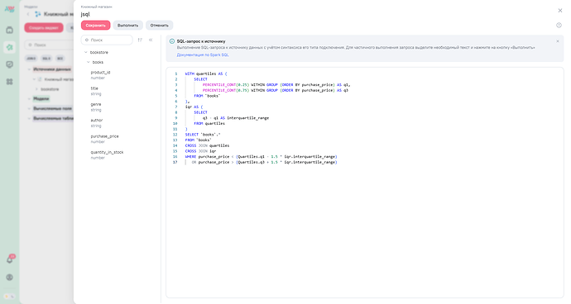Switch the light/dark theme toggle
Viewport: 571px width, 304px height.
pos(9,297)
